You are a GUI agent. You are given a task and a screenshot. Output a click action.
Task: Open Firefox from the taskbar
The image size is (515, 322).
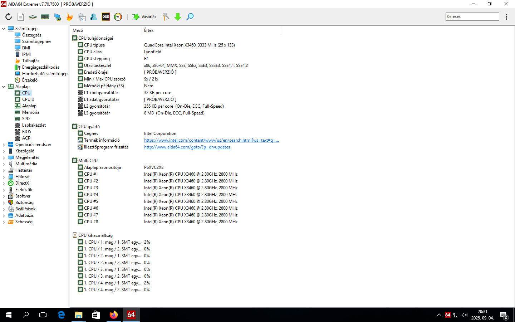pos(114,315)
